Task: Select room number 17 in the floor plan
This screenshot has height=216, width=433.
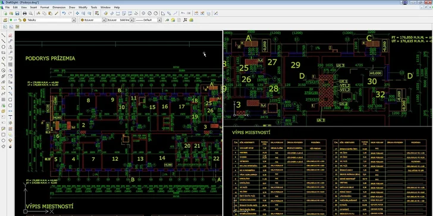Action: pyautogui.click(x=181, y=107)
